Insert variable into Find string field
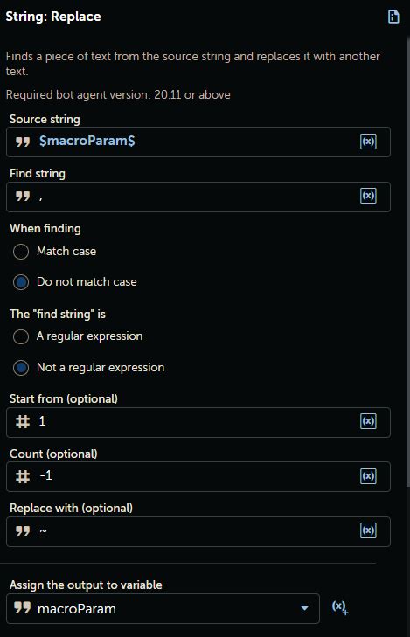This screenshot has height=637, width=410. [368, 196]
